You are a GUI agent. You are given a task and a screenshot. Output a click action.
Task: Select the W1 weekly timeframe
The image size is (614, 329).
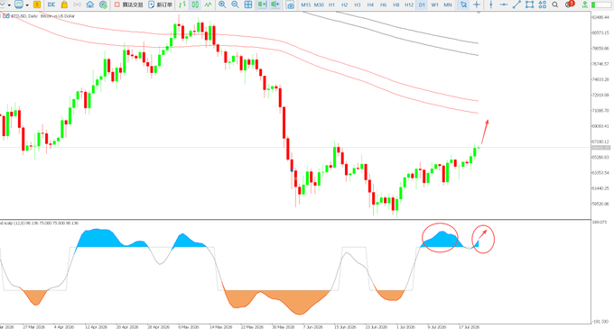tap(434, 5)
